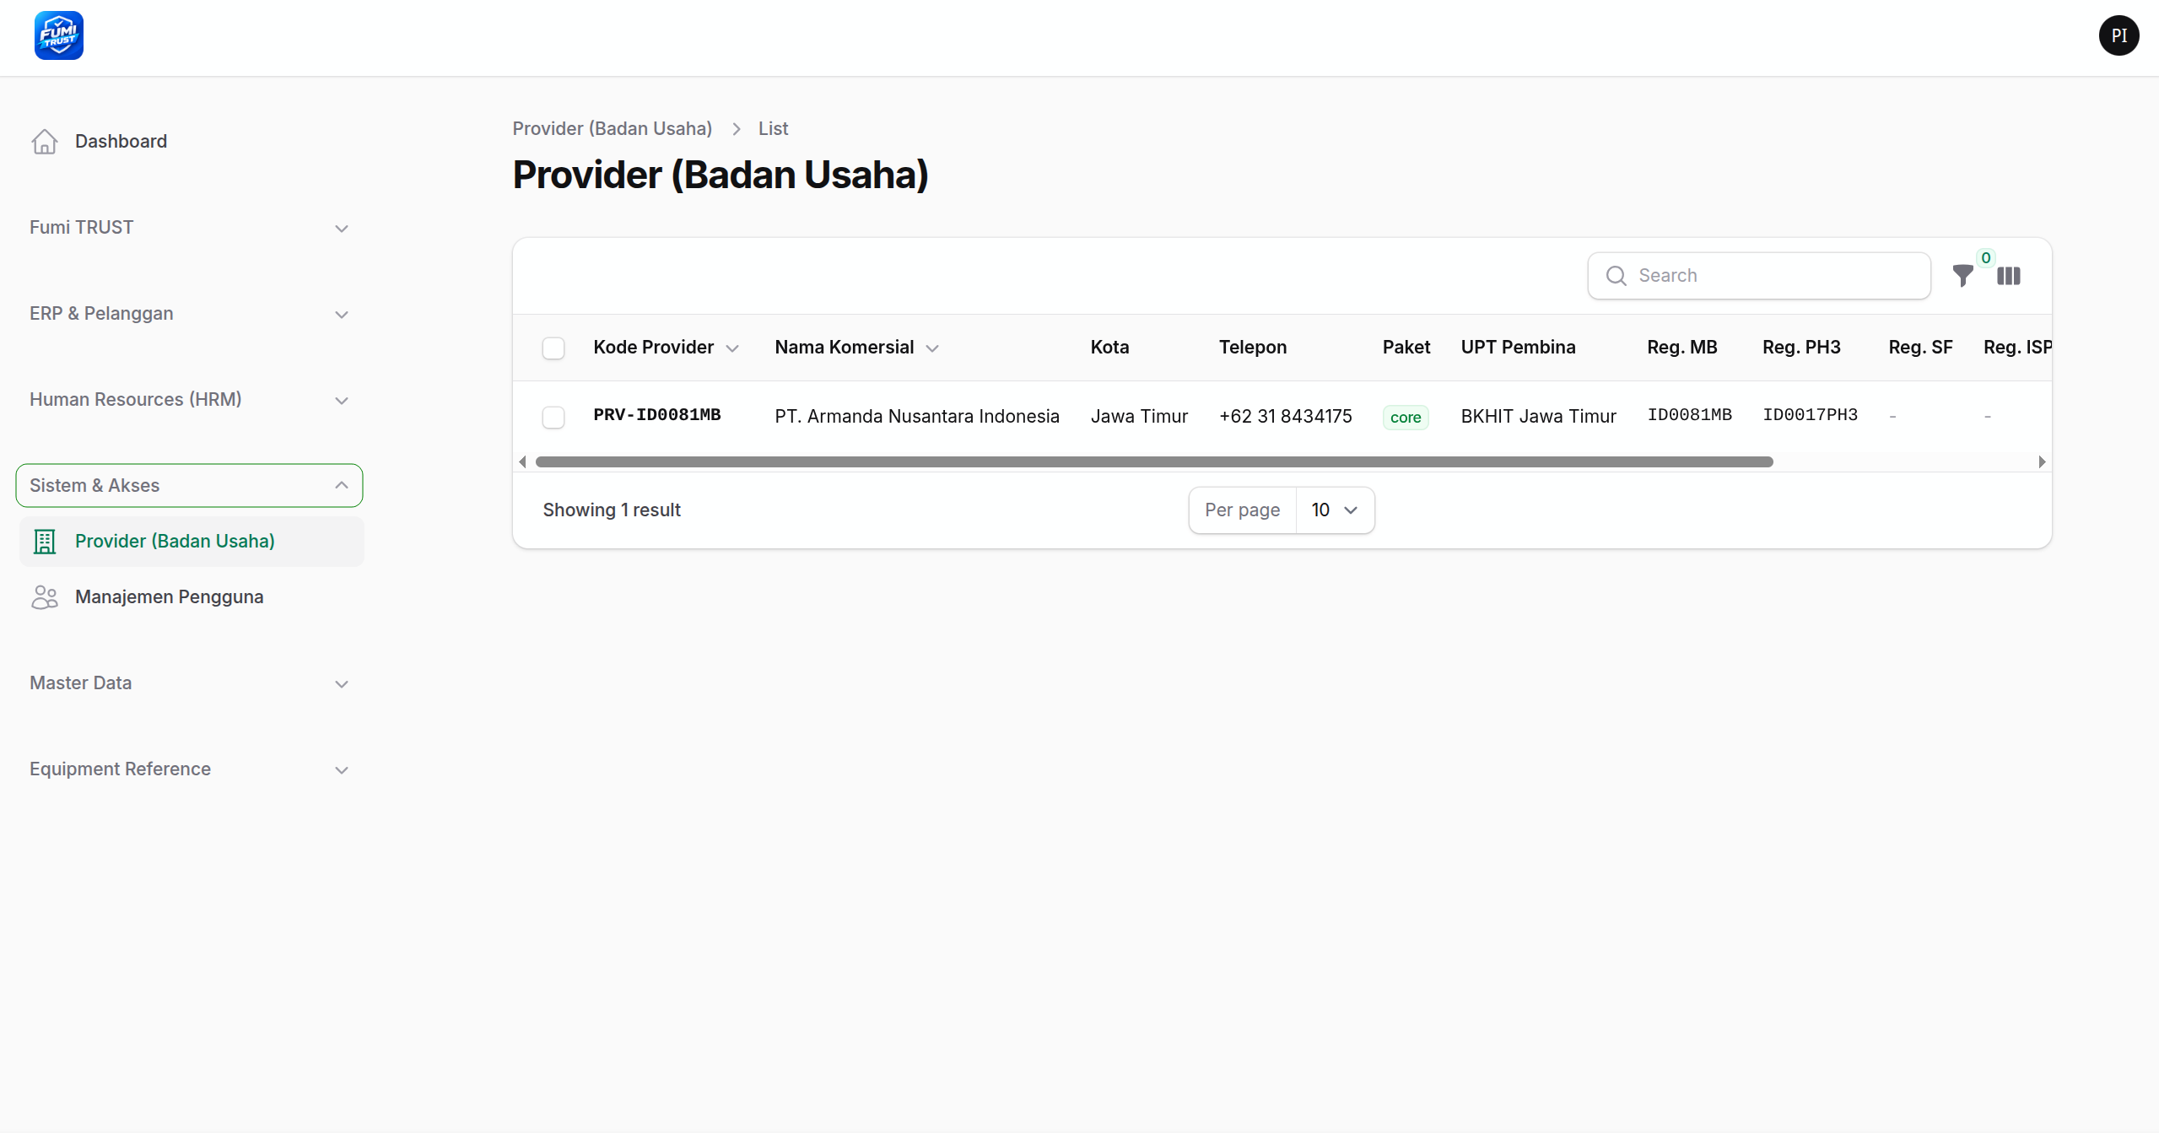Click the Manajemen Pengguna users icon
Screen dimensions: 2159x1133
click(x=45, y=597)
